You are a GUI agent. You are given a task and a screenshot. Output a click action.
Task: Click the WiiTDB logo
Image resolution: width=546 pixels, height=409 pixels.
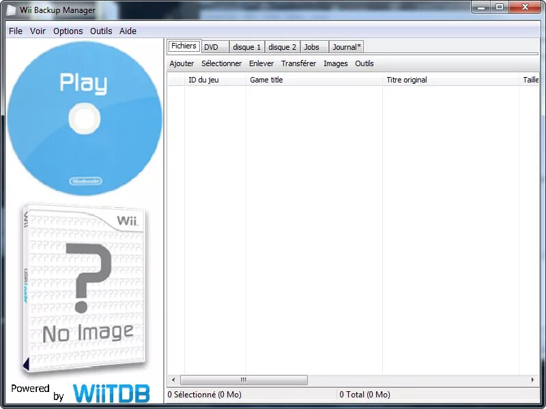coord(111,394)
